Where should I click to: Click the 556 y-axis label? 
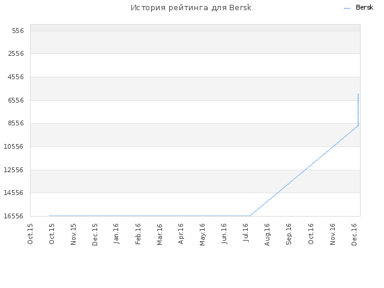[x=18, y=31]
